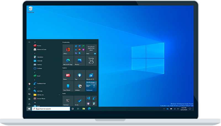
Task: Open the Office tile
Action: tap(68, 50)
